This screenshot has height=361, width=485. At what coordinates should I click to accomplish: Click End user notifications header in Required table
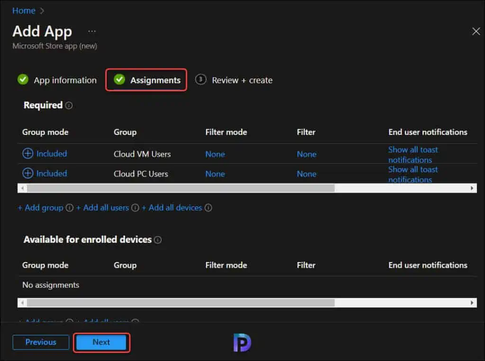point(428,132)
